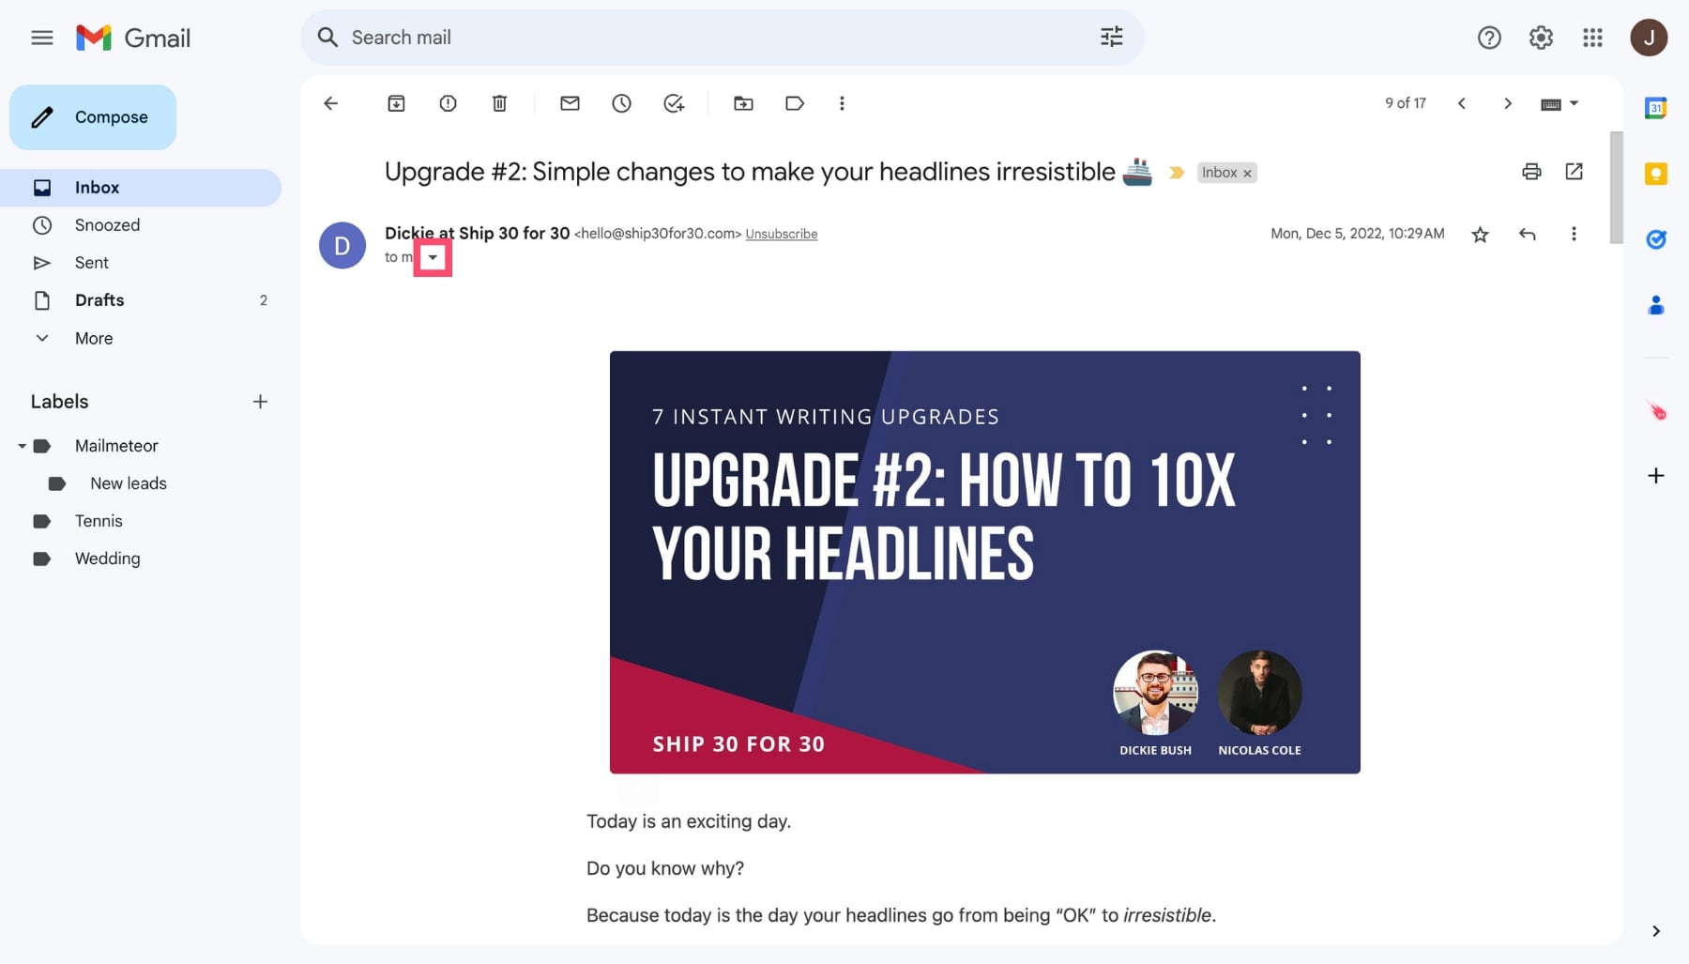Click the yellow importance marker
Viewport: 1689px width, 964px height.
click(x=1176, y=173)
